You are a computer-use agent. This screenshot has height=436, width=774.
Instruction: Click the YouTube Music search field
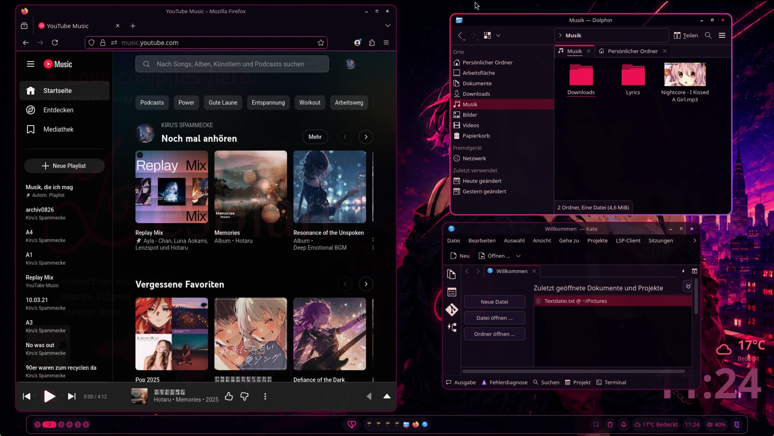(x=232, y=64)
